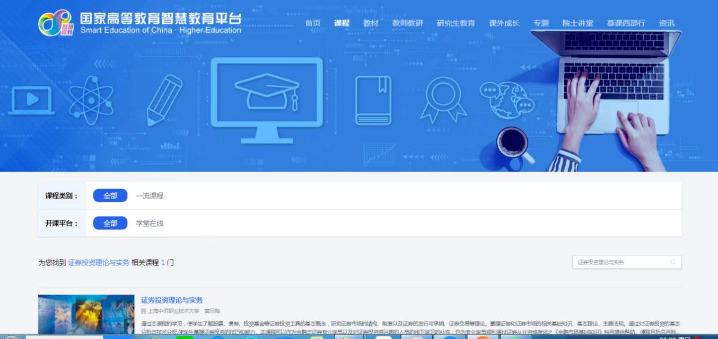Viewport: 718px width, 339px height.
Task: Click the Smart Education platform logo
Action: point(55,23)
